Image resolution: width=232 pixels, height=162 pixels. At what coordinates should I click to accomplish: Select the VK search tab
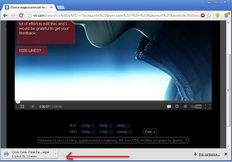click(x=28, y=7)
